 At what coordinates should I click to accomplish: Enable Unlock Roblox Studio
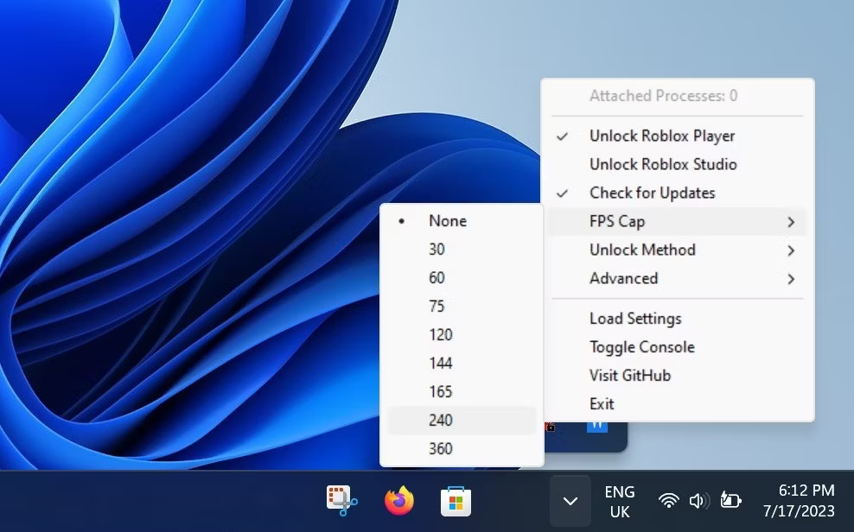pos(662,164)
